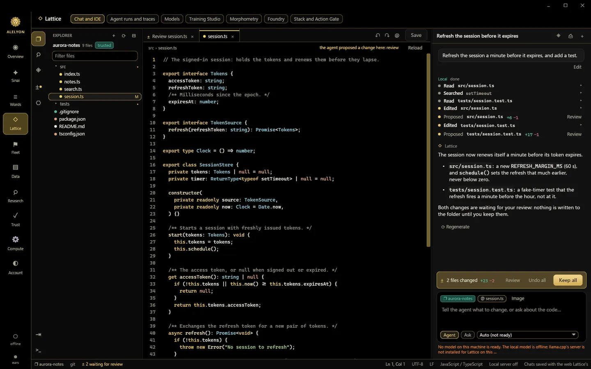Open the source-control plus-minus changes icon
The height and width of the screenshot is (369, 591).
(38, 87)
